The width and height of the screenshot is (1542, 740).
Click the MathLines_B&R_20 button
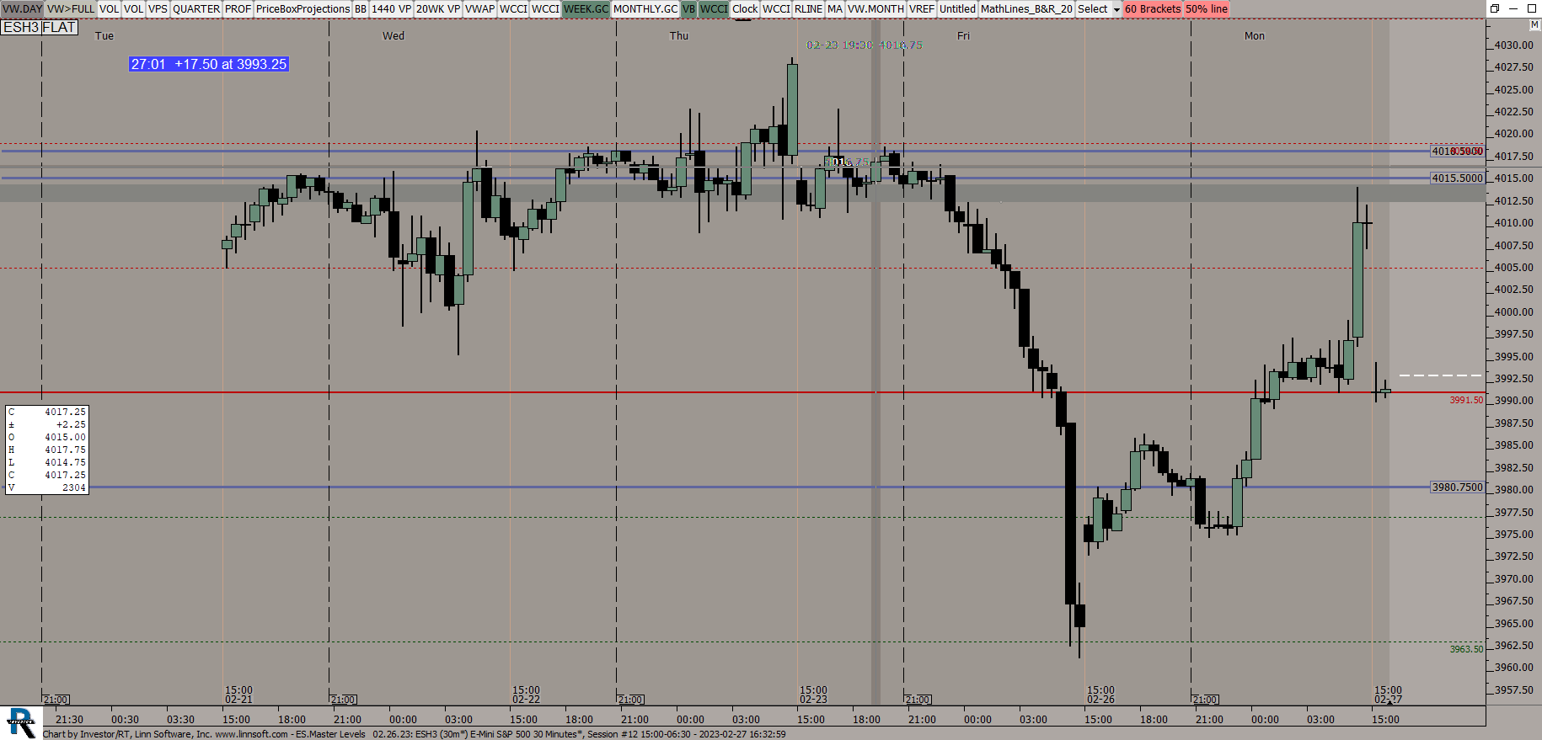tap(1027, 8)
